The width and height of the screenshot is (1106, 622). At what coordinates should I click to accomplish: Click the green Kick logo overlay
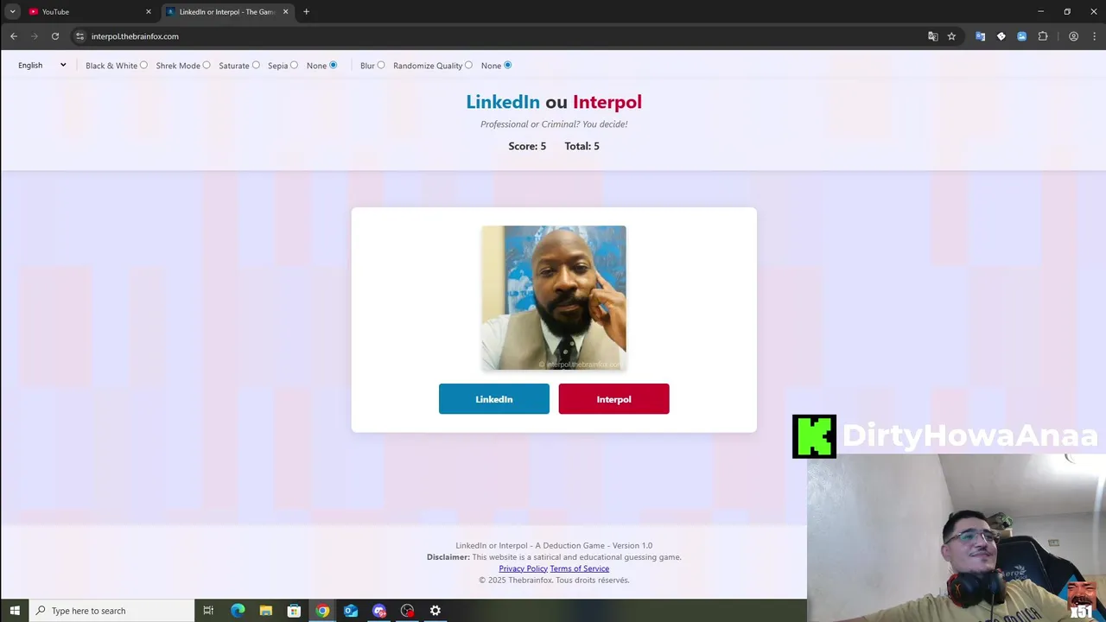coord(814,436)
